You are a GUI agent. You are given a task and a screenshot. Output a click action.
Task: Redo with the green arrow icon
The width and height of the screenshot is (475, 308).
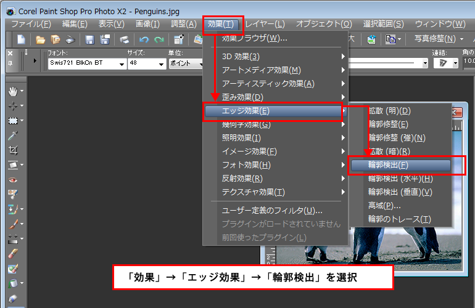[x=159, y=39]
